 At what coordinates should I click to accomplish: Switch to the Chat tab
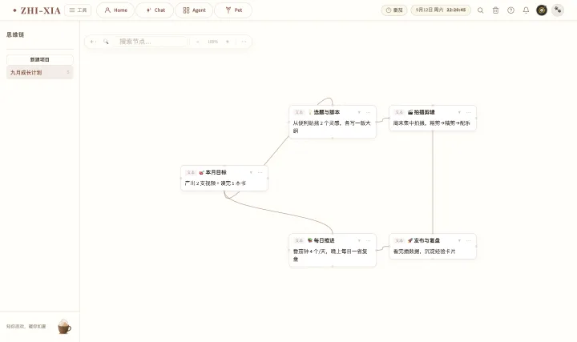[155, 10]
